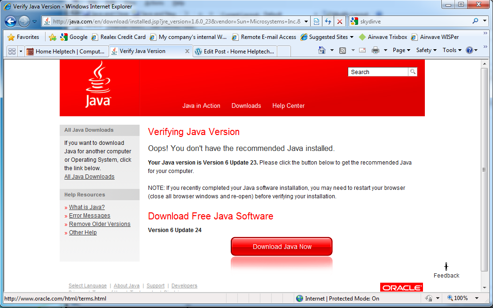Open the Realex Credit Card bookmark
The width and height of the screenshot is (493, 308).
[x=118, y=37]
